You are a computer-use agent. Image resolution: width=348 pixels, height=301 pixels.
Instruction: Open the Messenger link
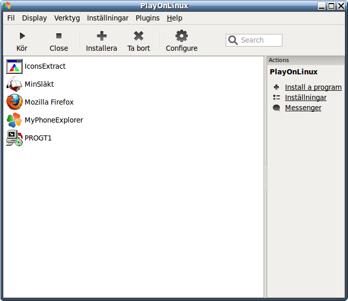303,108
